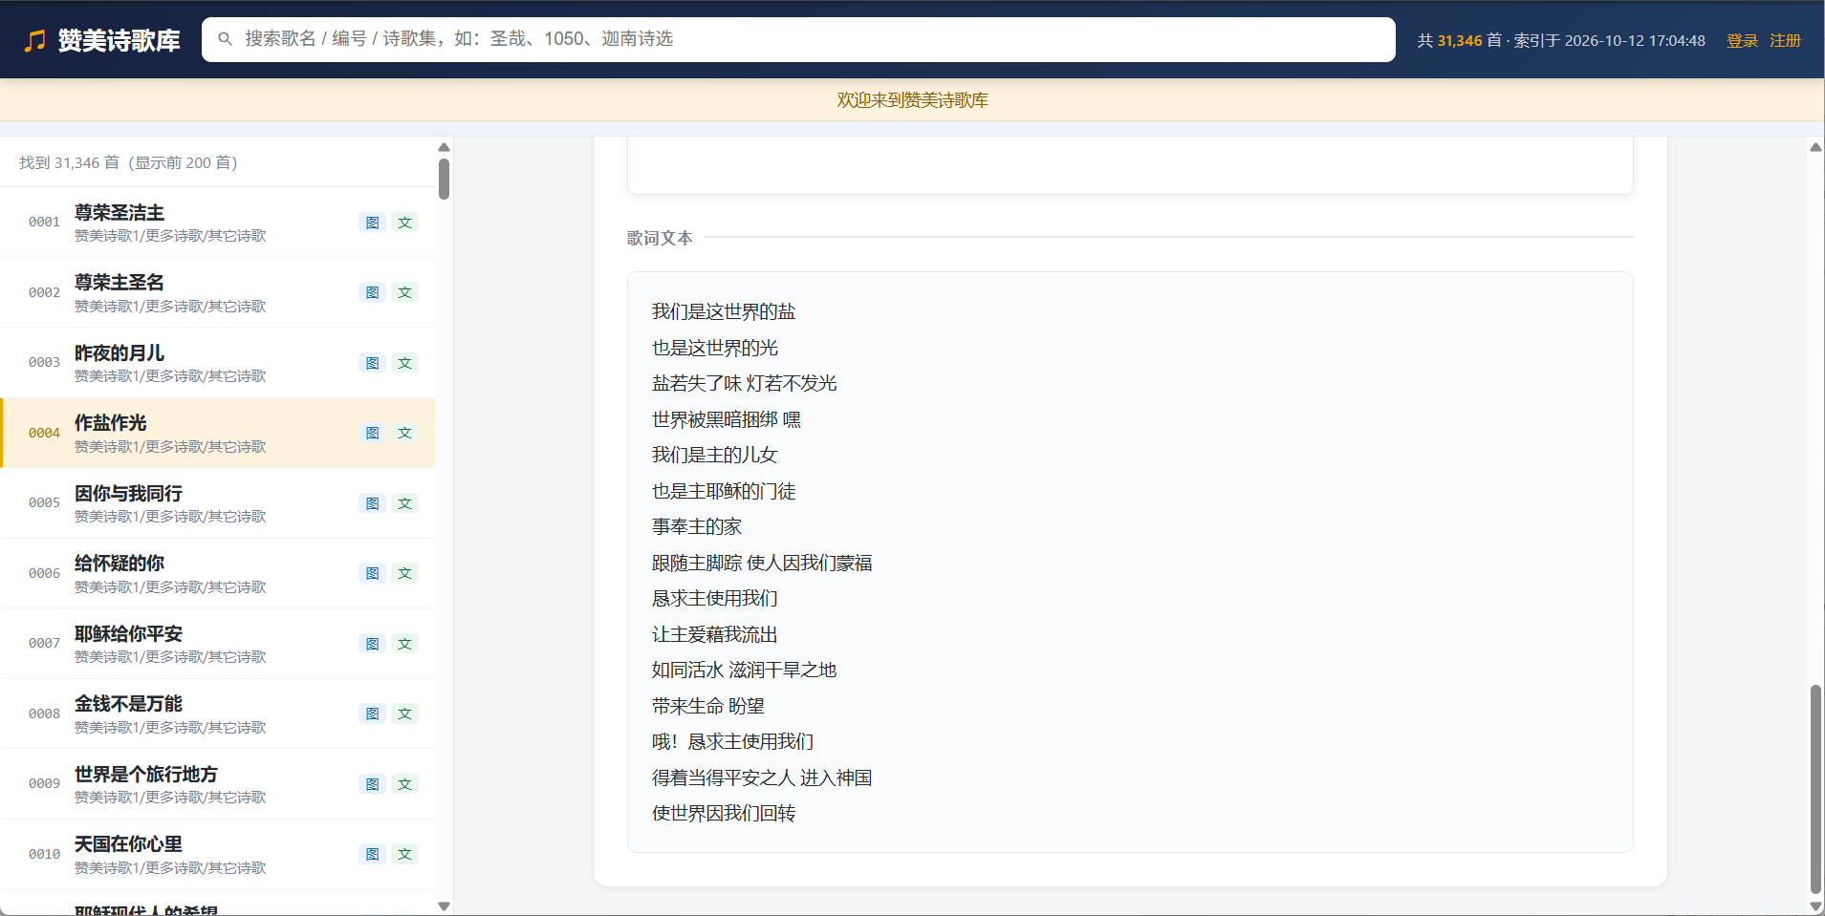This screenshot has width=1825, height=916.
Task: Click lyric line 事奉主的家
Action: pos(697,526)
